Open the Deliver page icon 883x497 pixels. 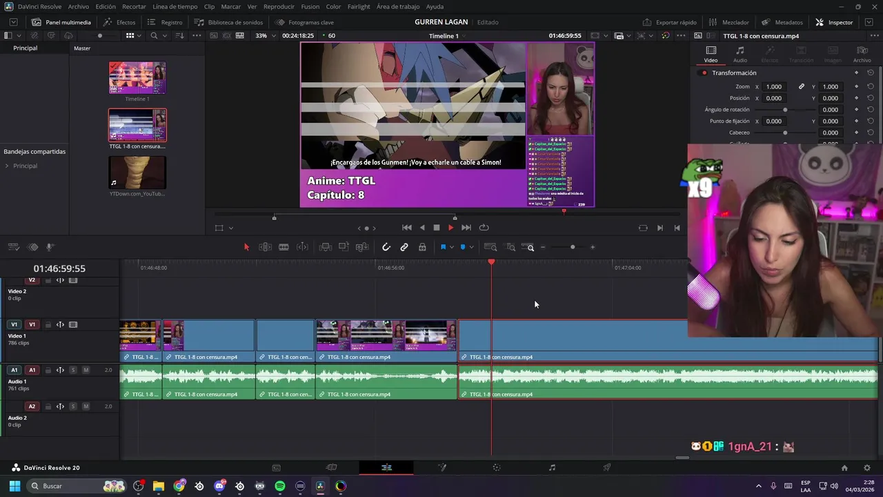point(607,467)
